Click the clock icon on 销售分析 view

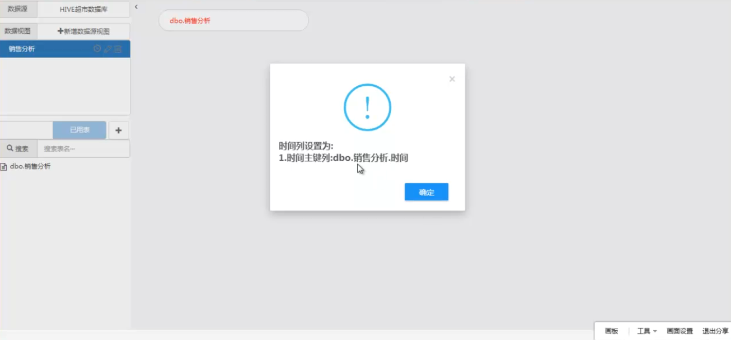pyautogui.click(x=97, y=49)
